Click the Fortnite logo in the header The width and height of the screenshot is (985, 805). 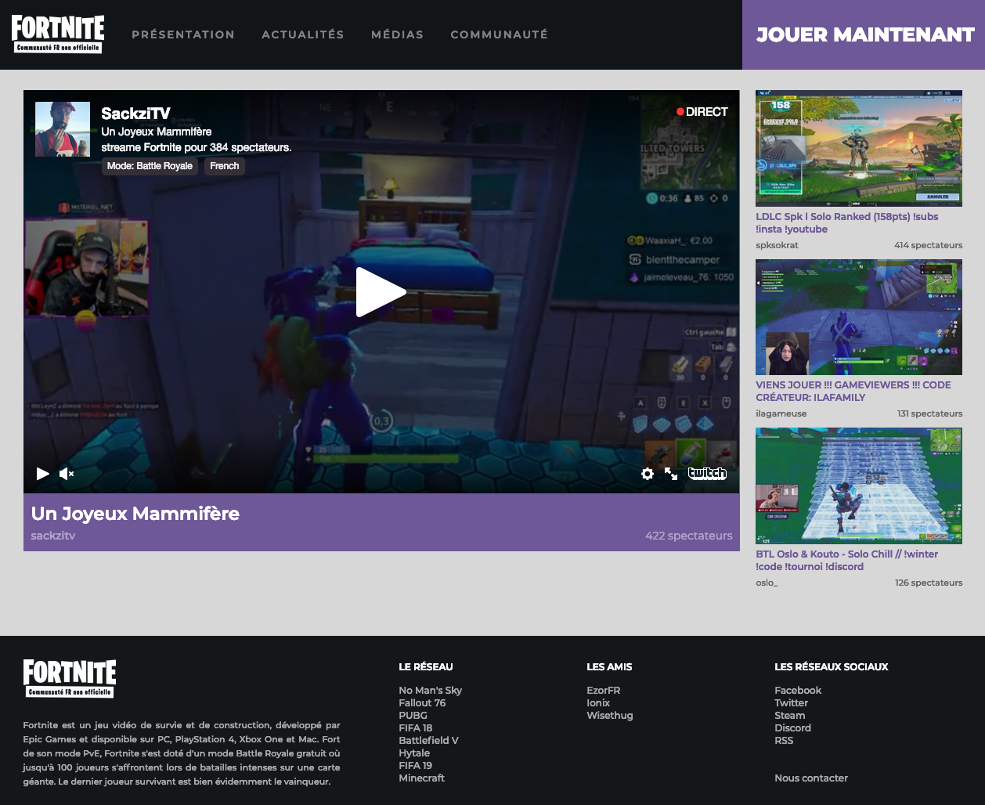click(58, 34)
